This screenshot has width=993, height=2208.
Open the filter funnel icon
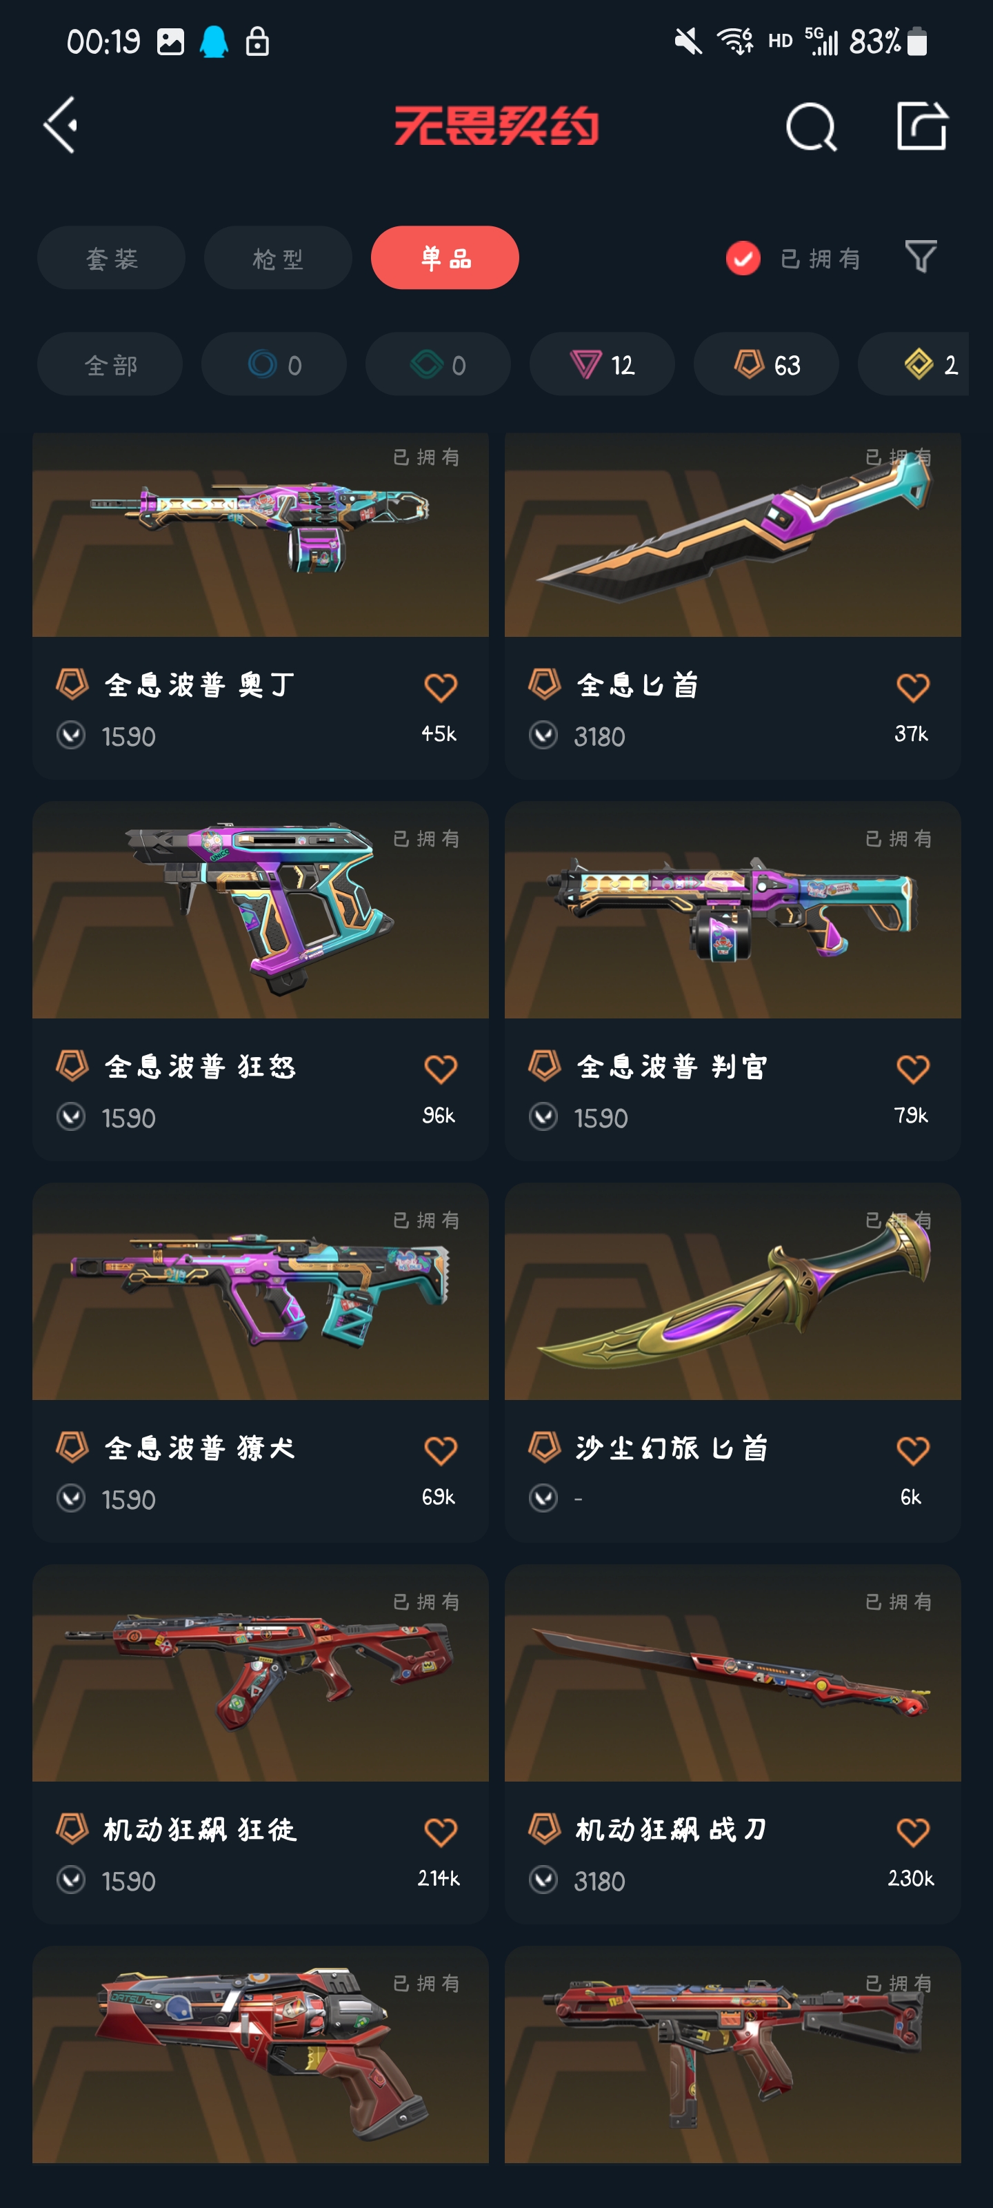[x=921, y=256]
